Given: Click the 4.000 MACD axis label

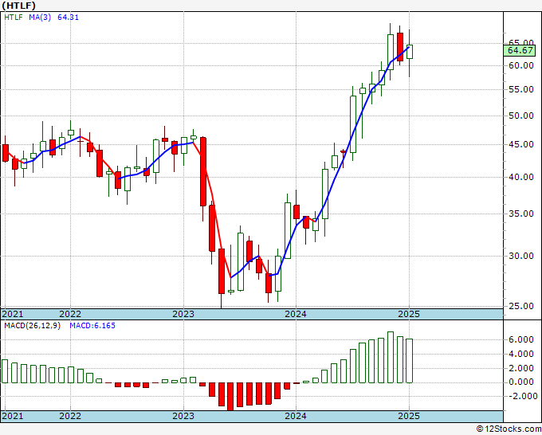Looking at the screenshot, I should (521, 355).
